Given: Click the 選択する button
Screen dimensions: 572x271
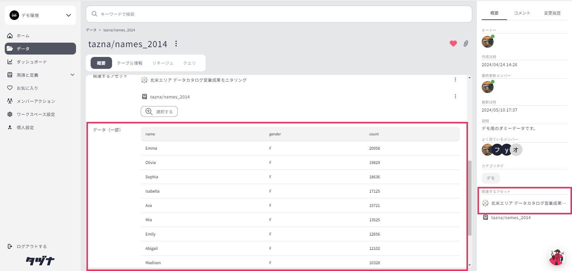Looking at the screenshot, I should pyautogui.click(x=159, y=112).
